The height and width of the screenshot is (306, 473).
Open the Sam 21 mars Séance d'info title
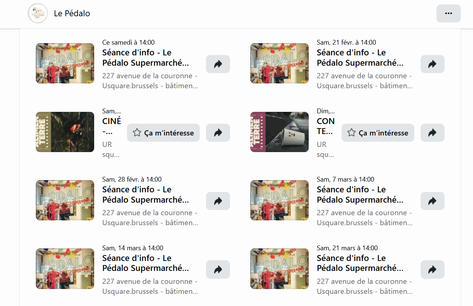click(360, 263)
